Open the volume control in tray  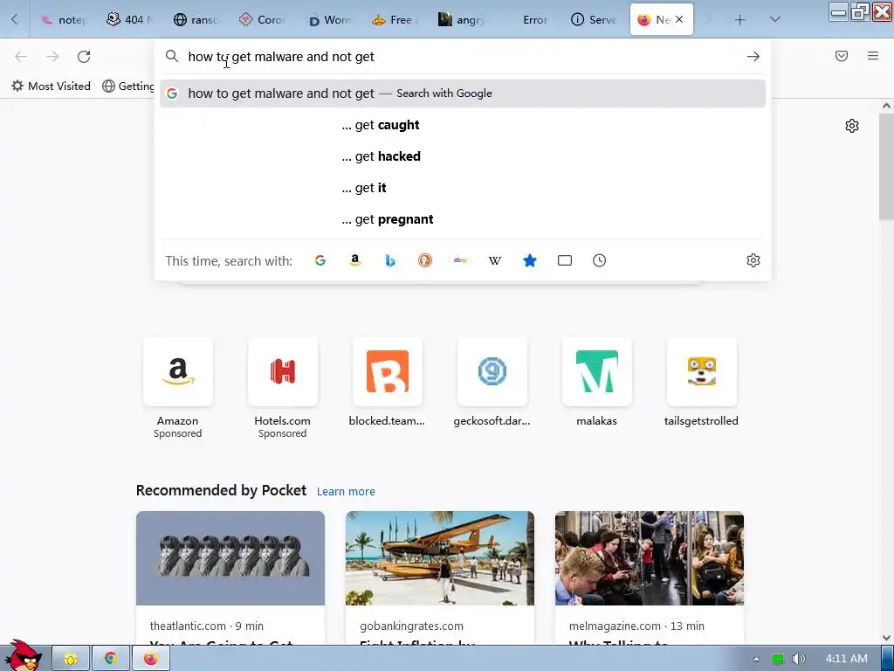798,659
